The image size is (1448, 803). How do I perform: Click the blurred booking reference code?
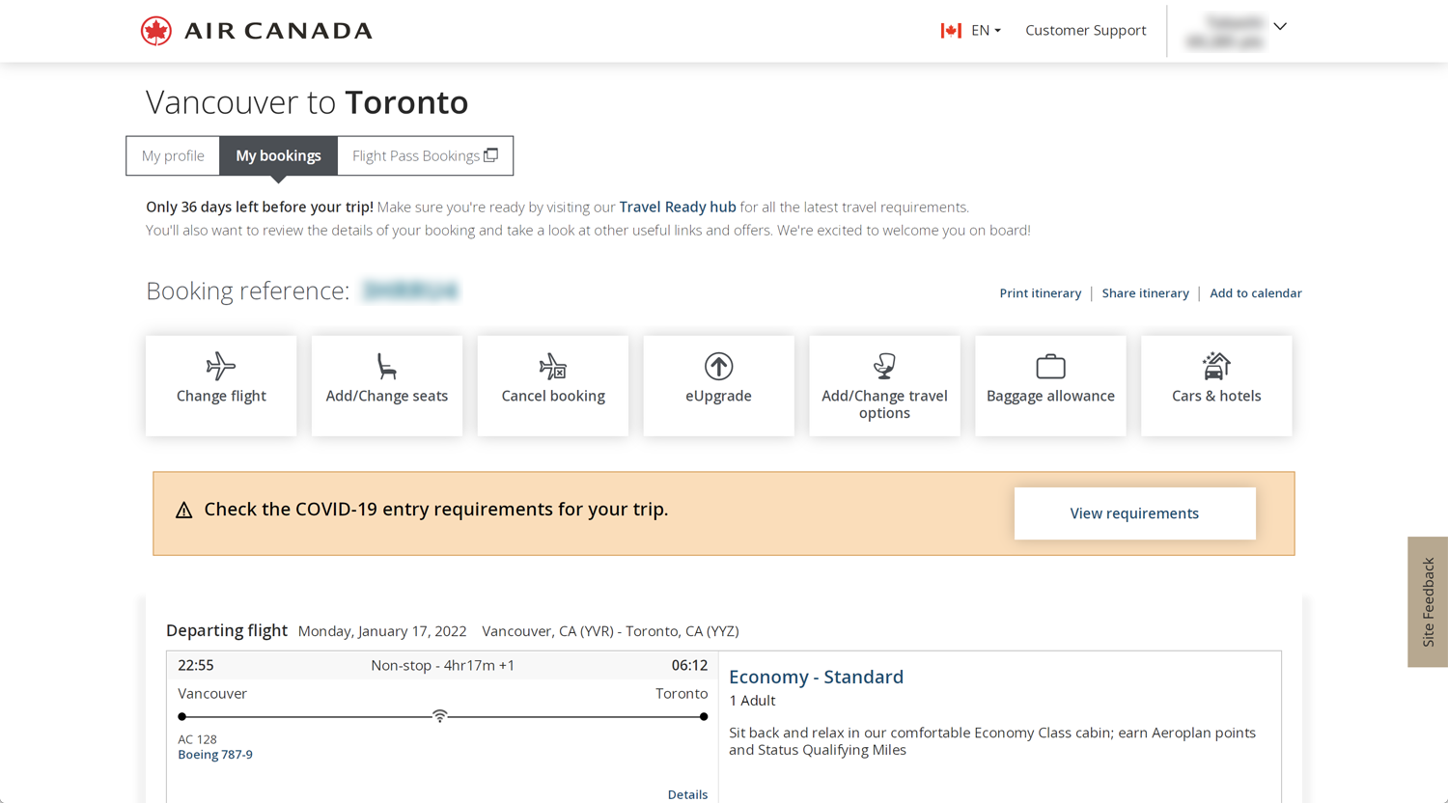(x=410, y=291)
